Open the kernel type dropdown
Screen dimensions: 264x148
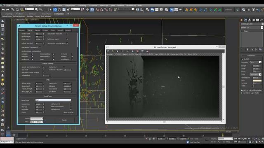click(53, 100)
